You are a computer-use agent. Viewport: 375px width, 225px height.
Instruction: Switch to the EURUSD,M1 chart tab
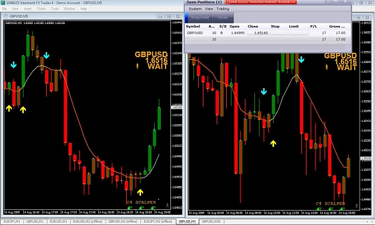coord(58,221)
